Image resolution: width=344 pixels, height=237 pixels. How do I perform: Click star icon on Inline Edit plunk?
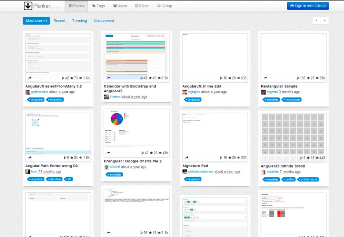click(x=230, y=78)
